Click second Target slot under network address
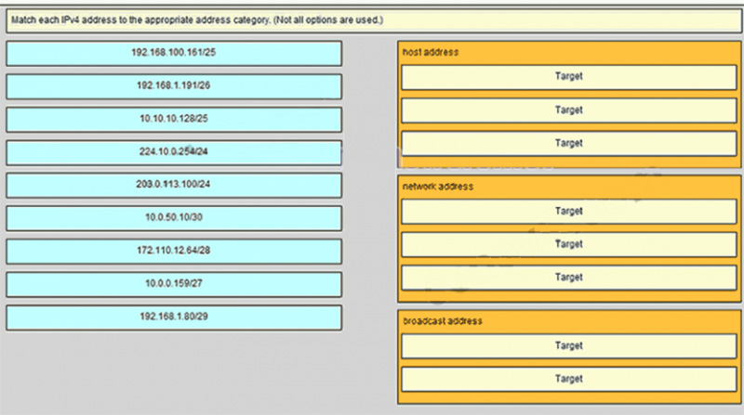 coord(568,244)
